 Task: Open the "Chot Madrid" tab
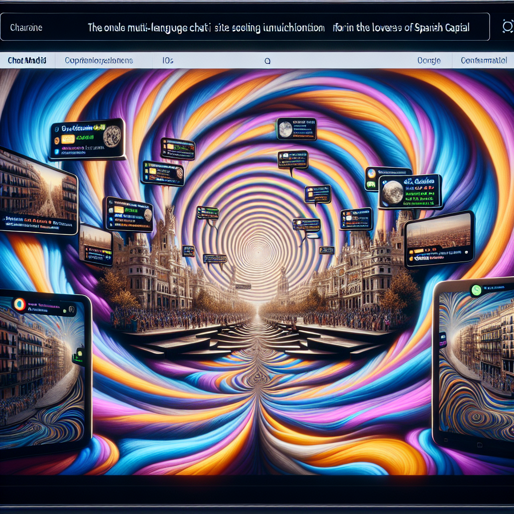(x=27, y=60)
